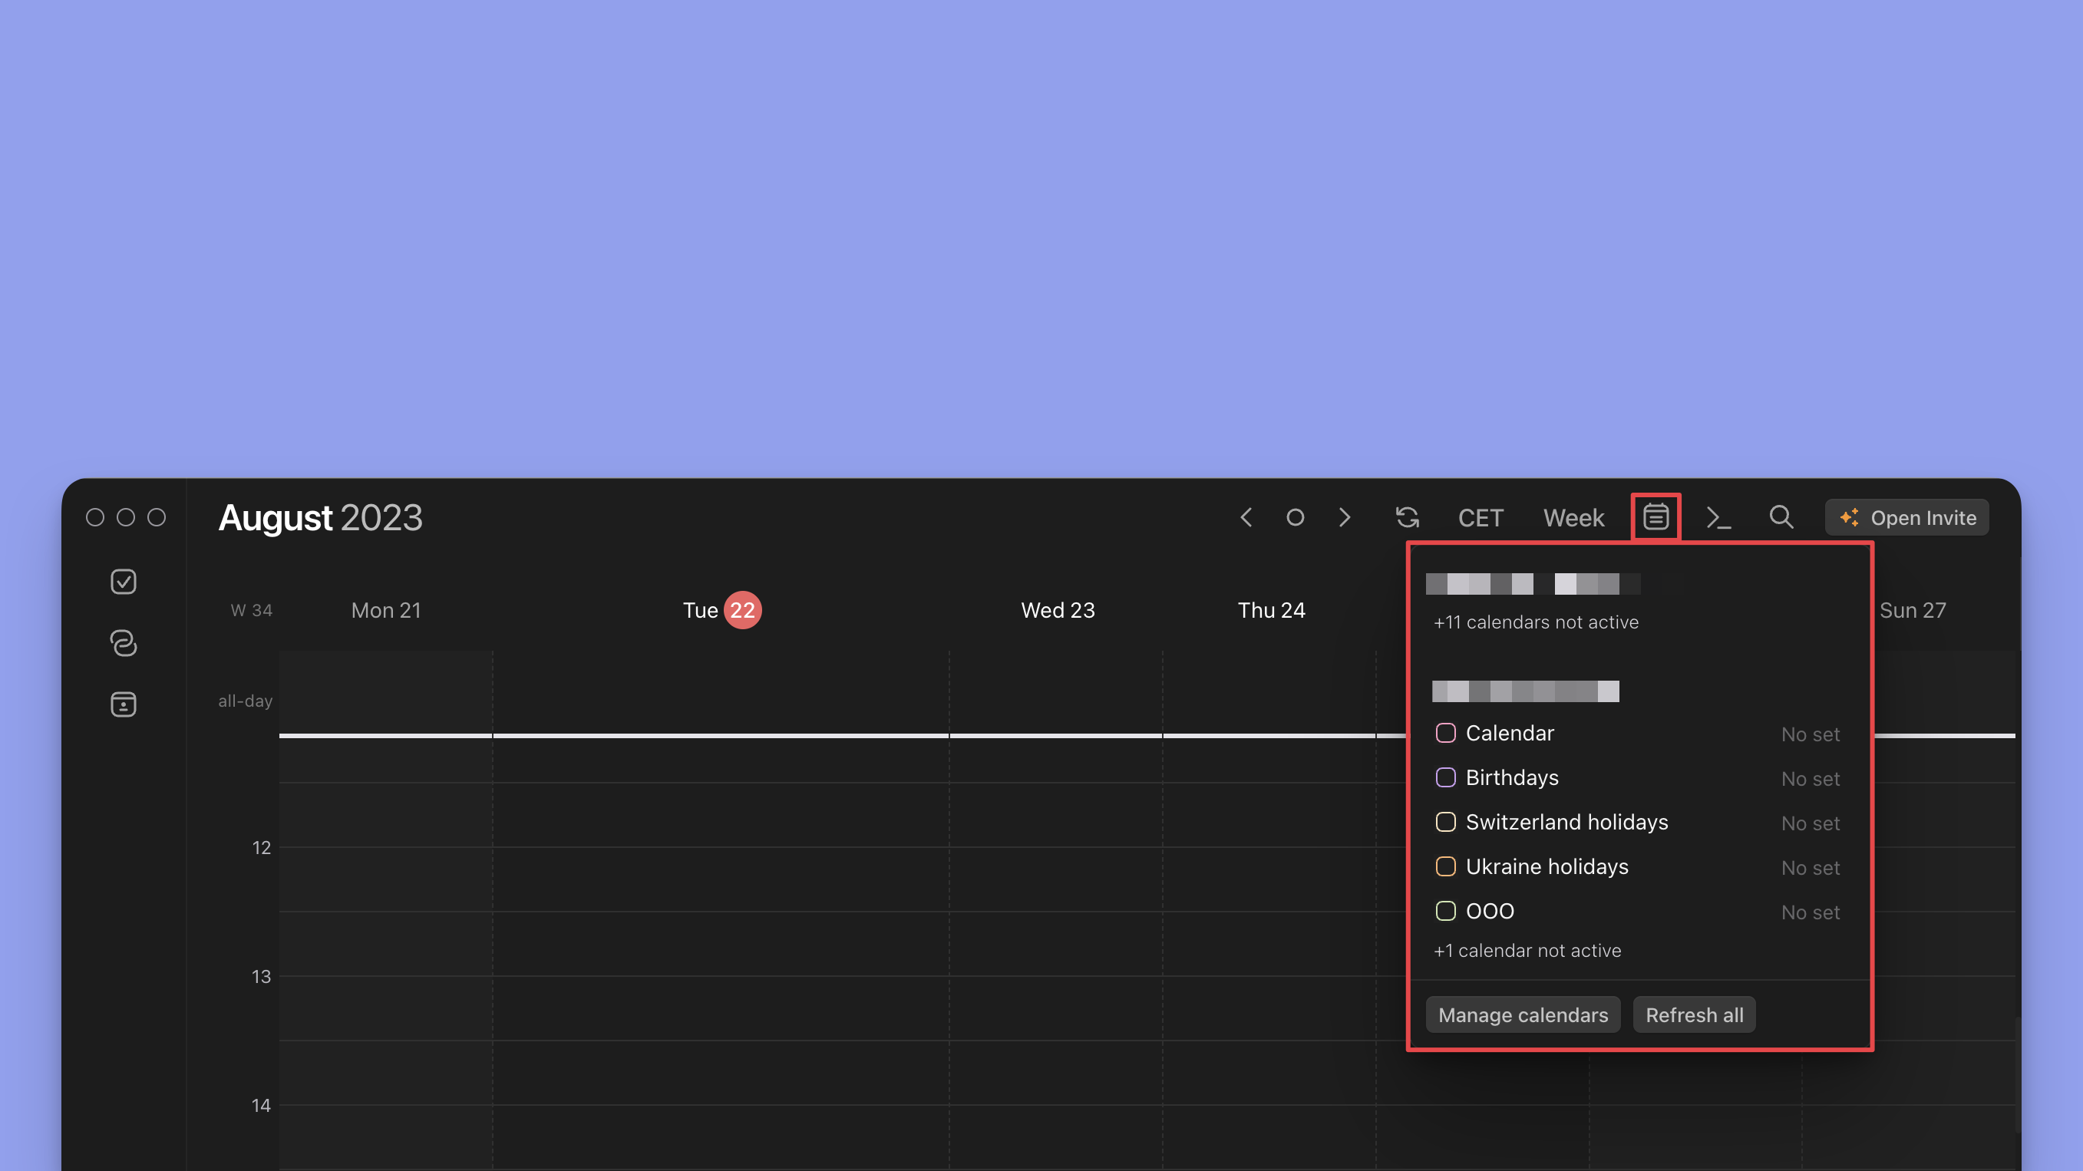Enable the OOO calendar checkbox
The height and width of the screenshot is (1171, 2083).
1446,912
